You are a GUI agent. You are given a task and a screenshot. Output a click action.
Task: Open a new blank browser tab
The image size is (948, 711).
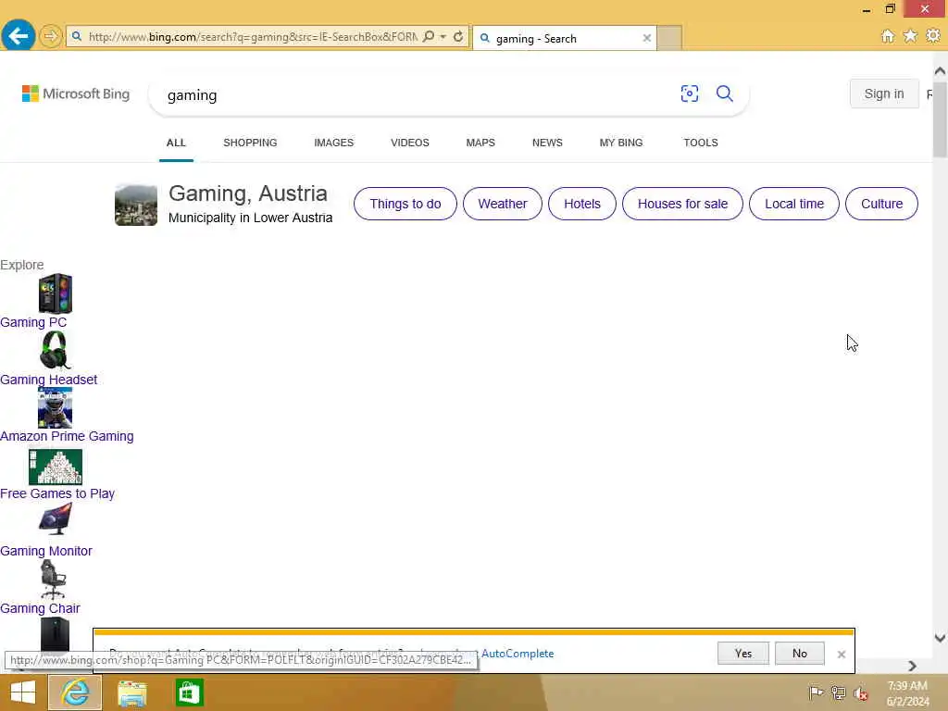pos(669,38)
